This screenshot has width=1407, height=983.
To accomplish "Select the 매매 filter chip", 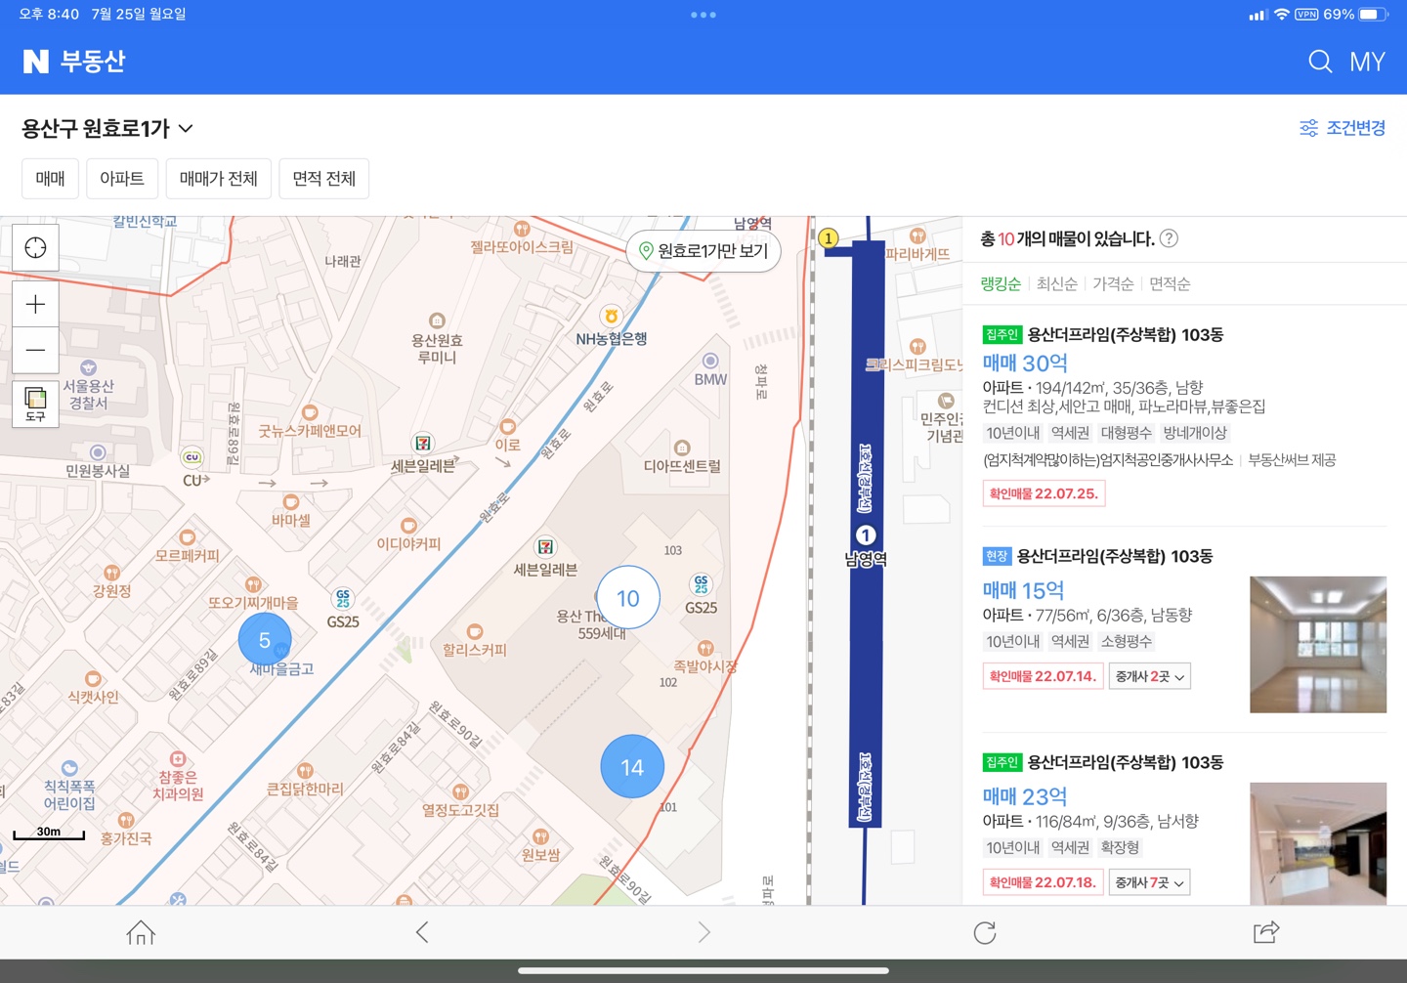I will pyautogui.click(x=50, y=179).
